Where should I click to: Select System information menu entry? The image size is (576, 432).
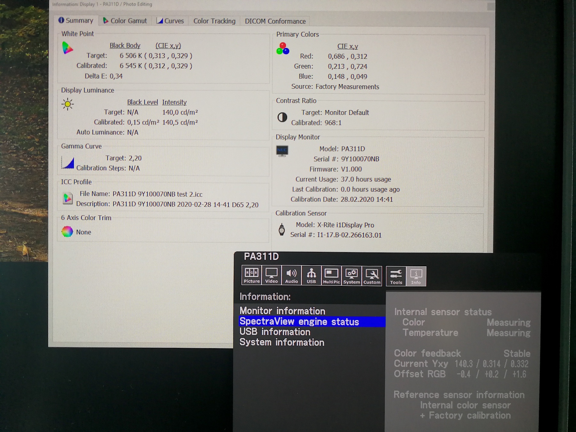coord(282,342)
